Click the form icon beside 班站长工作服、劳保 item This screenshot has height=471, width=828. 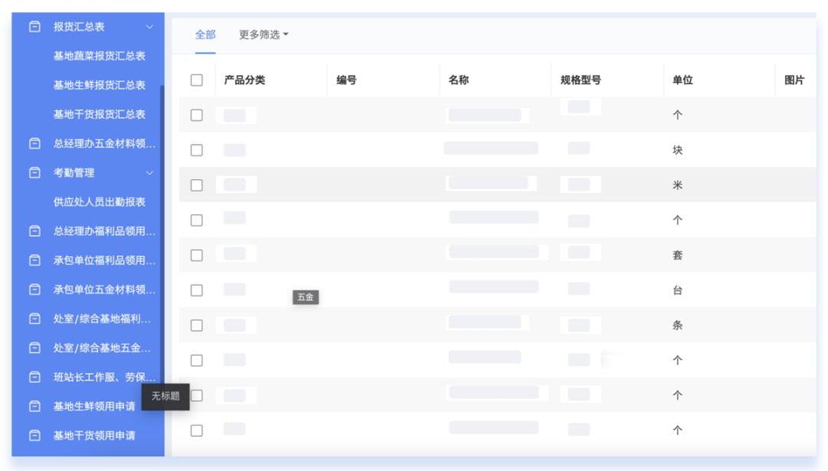coord(34,378)
